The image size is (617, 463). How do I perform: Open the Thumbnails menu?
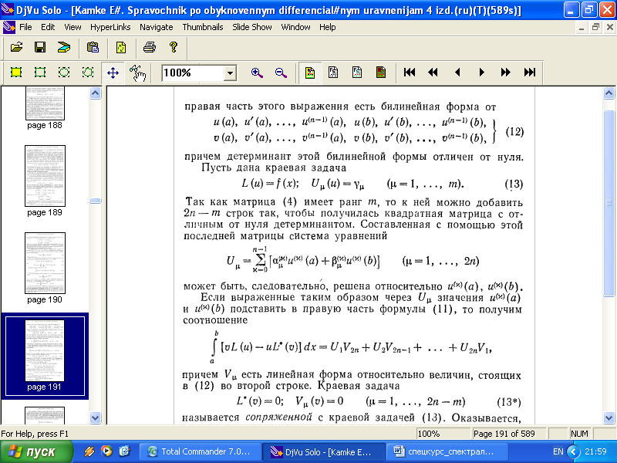(203, 27)
